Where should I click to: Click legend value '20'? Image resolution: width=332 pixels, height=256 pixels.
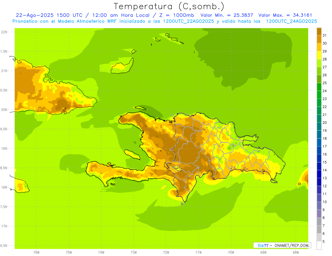pyautogui.click(x=325, y=123)
